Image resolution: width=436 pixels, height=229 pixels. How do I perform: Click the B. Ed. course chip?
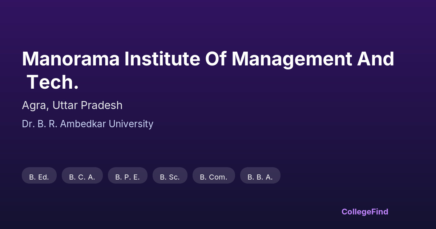pos(39,177)
